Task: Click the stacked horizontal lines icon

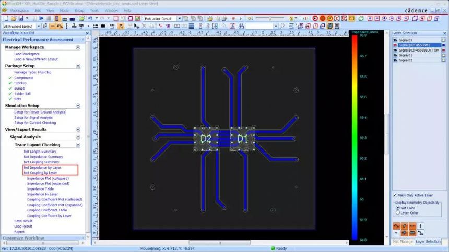Action: [x=192, y=26]
